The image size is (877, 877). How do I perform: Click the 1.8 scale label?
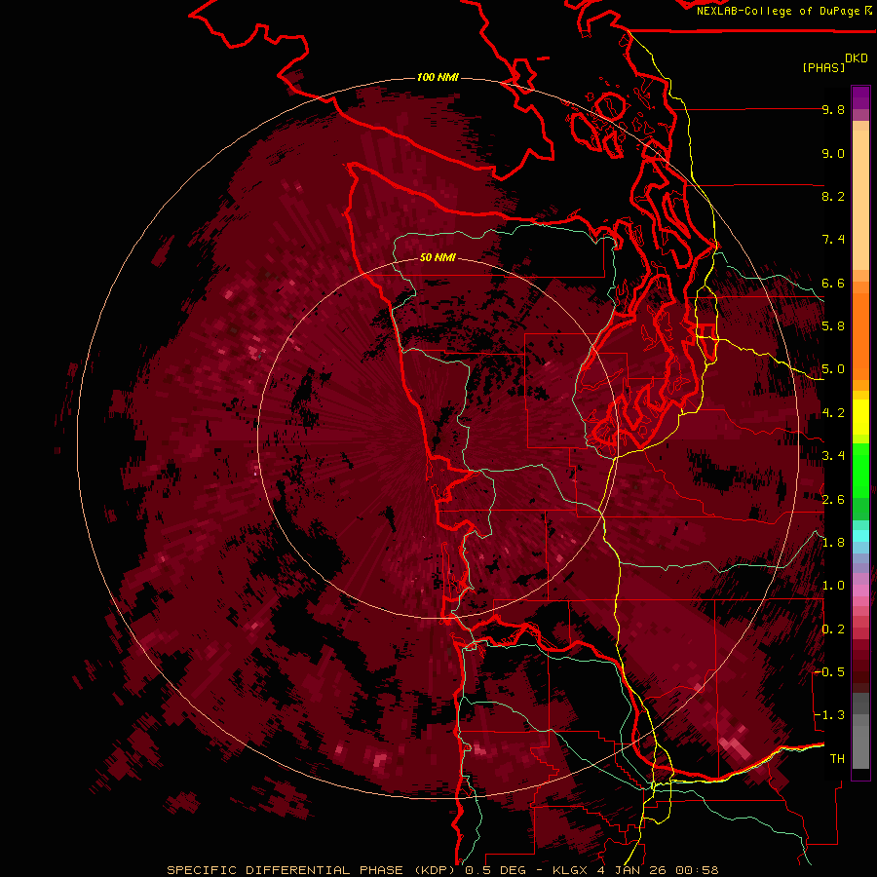(833, 543)
